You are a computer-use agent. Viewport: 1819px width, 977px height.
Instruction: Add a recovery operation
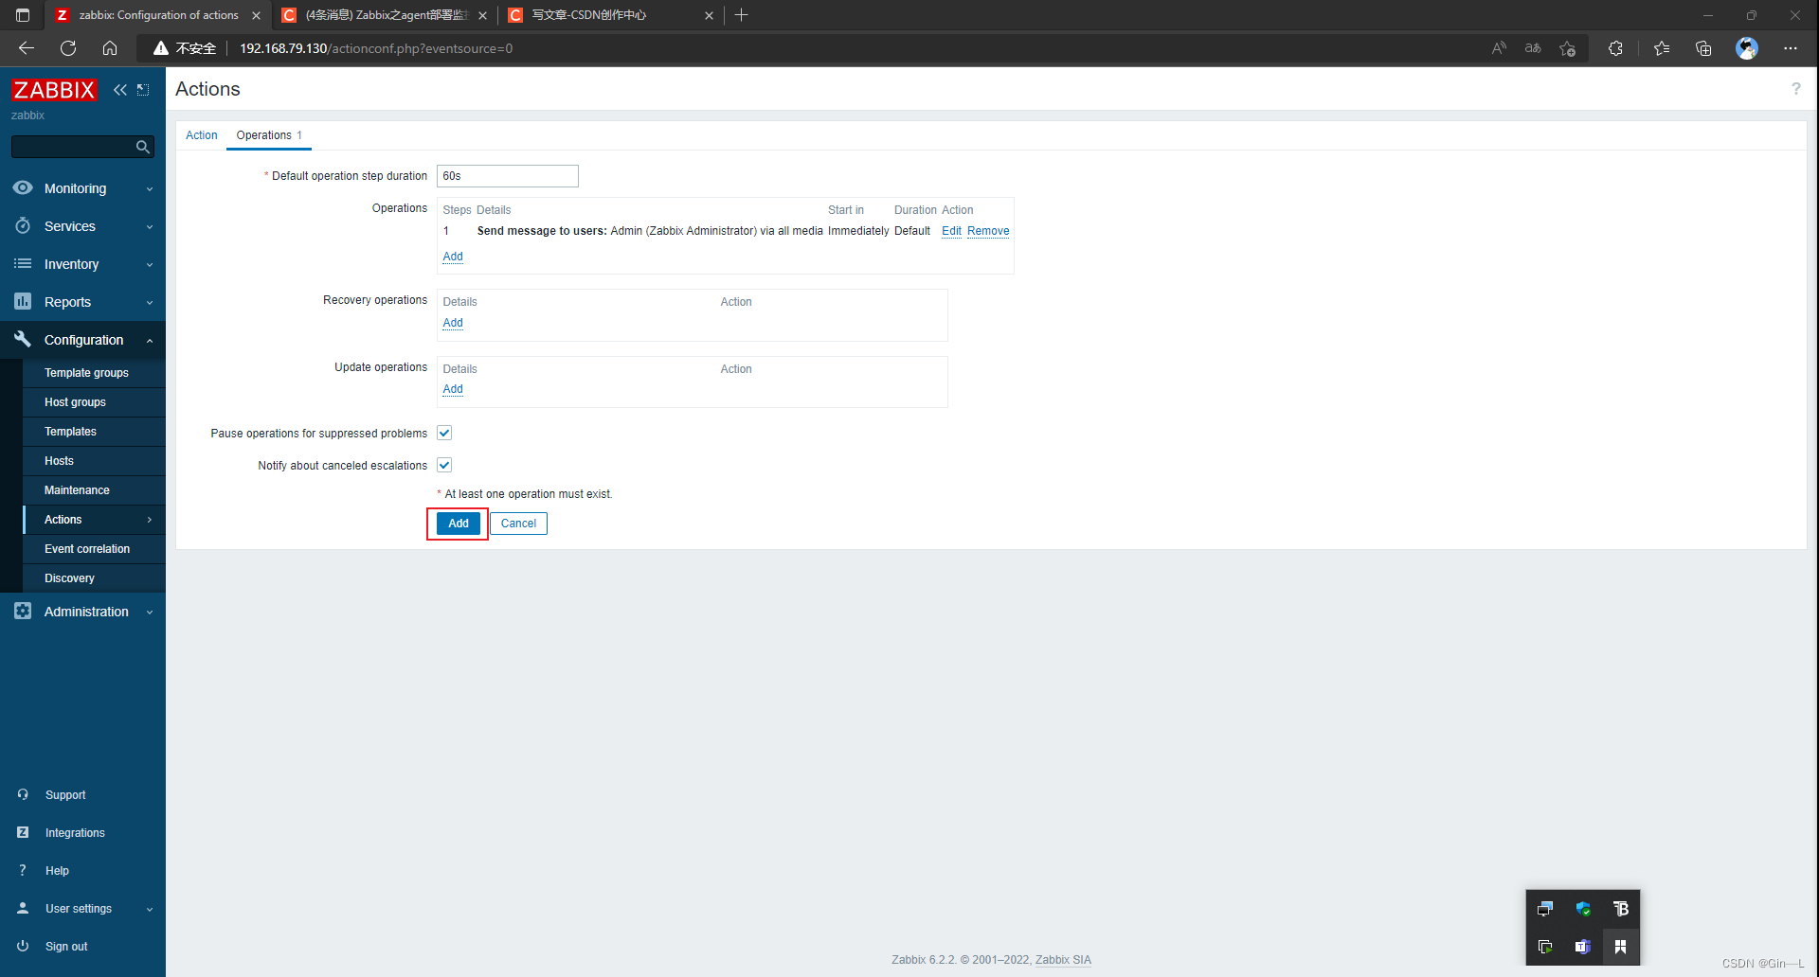[453, 323]
